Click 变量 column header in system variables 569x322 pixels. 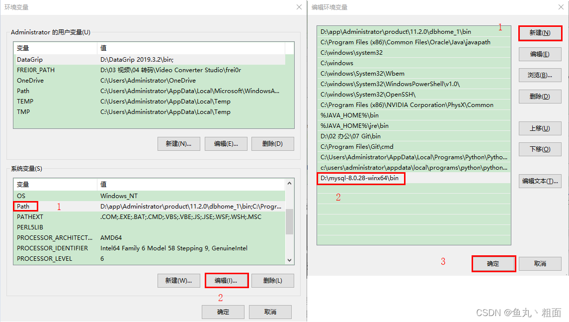tap(55, 185)
